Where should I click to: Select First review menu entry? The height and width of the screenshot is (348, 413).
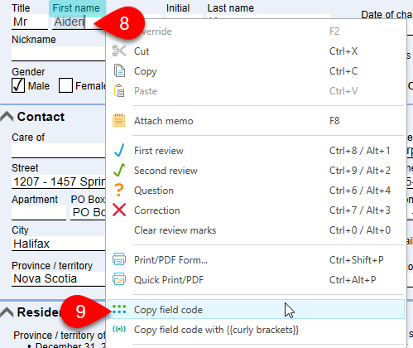point(256,151)
